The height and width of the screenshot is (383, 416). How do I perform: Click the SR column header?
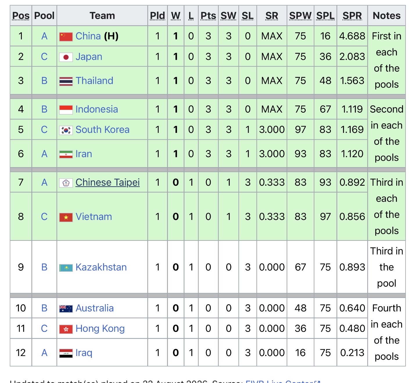272,16
